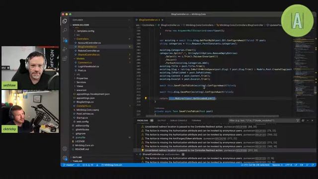Switch to the DEBUG CONSOLE panel tab

pyautogui.click(x=178, y=120)
